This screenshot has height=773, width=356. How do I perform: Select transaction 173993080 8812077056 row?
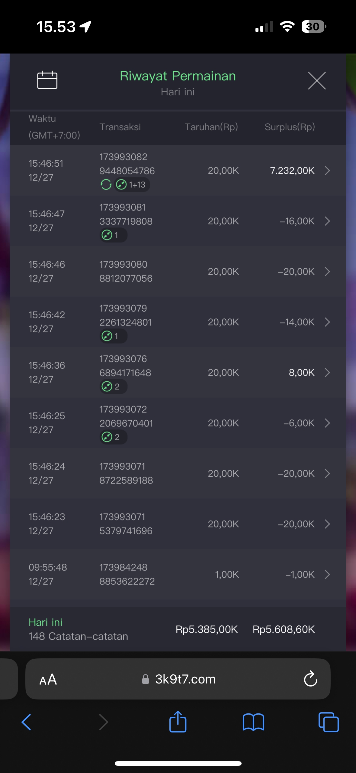126,272
